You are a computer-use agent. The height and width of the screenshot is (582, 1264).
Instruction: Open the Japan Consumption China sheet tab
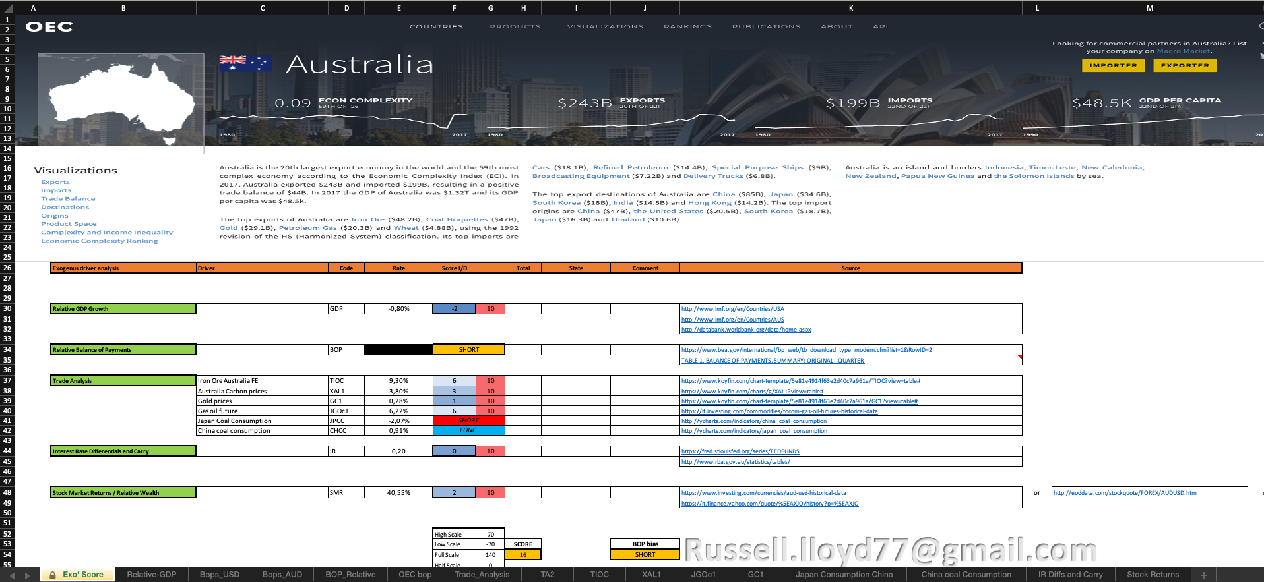[844, 575]
